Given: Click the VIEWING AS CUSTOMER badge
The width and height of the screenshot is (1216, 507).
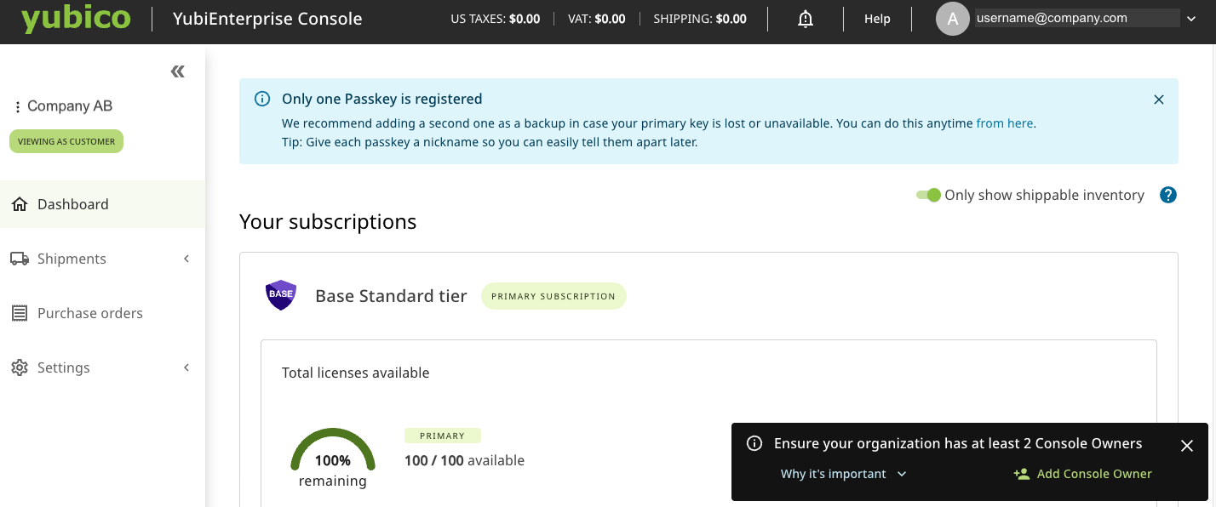Looking at the screenshot, I should pyautogui.click(x=66, y=141).
